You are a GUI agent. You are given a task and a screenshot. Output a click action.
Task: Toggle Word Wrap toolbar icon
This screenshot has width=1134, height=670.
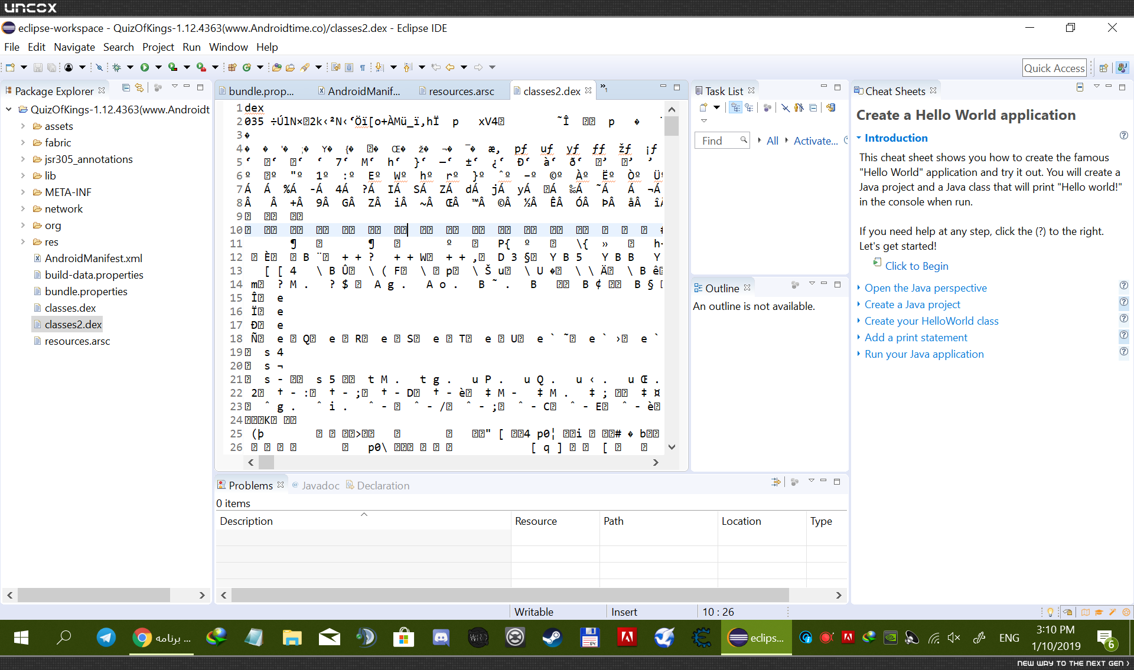(335, 67)
